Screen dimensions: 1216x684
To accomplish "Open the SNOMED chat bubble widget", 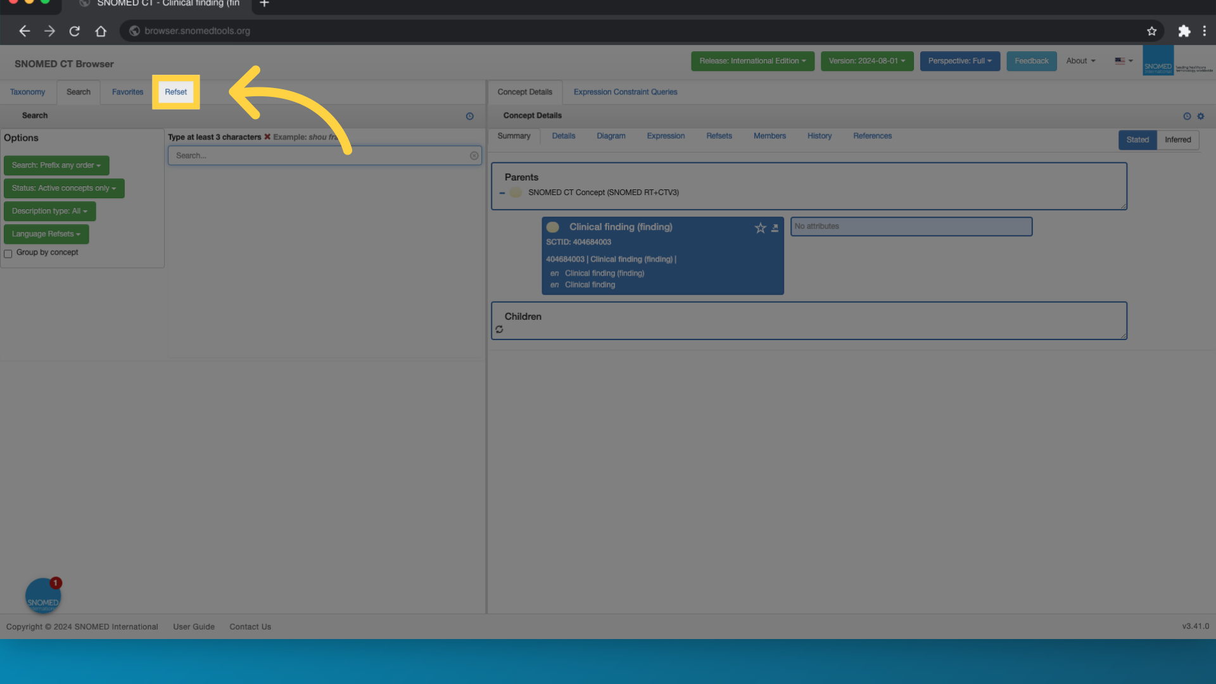I will coord(43,596).
